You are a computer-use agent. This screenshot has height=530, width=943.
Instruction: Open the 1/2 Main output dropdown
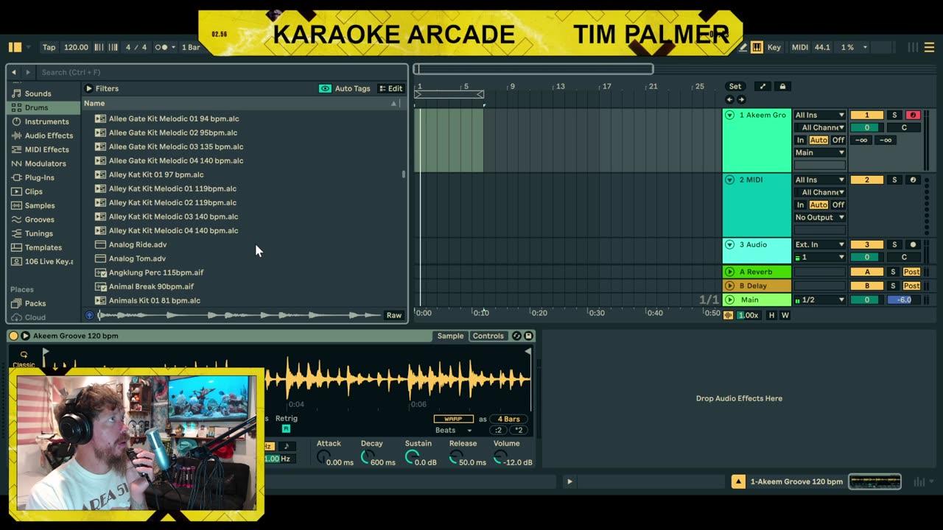point(819,300)
